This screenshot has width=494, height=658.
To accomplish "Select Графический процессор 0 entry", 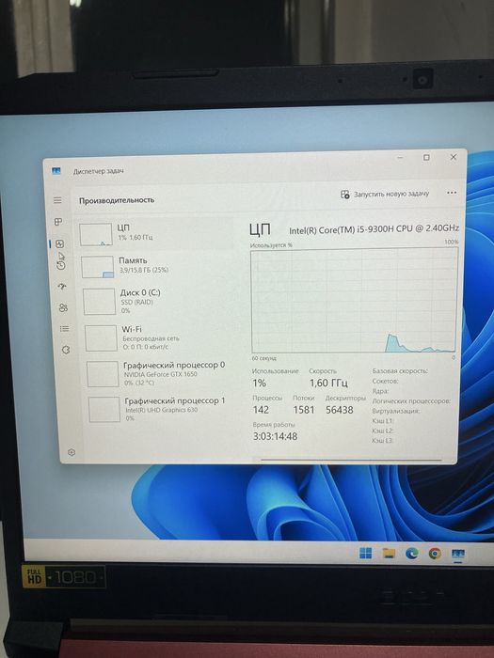I will (x=161, y=373).
